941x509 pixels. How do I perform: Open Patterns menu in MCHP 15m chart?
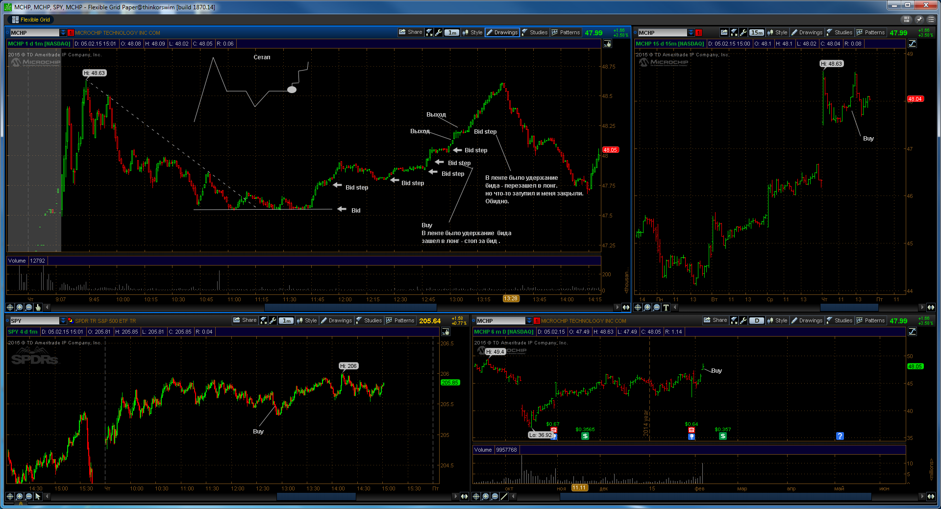870,32
